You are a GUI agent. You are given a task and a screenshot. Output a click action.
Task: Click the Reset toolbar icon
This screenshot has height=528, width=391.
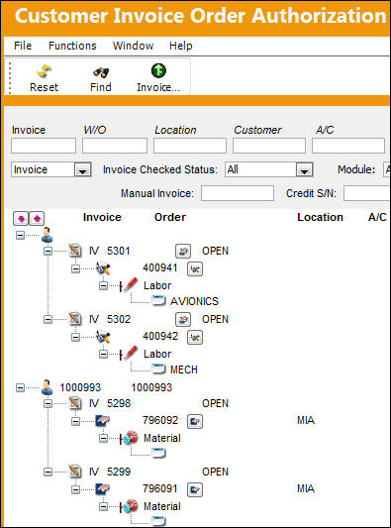coord(45,71)
